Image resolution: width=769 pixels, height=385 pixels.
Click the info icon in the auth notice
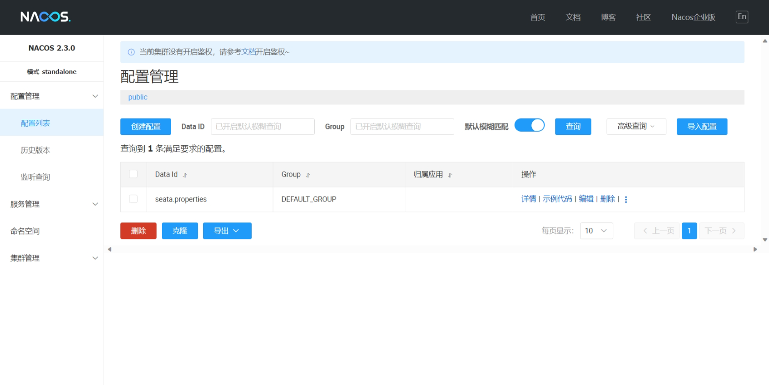coord(131,52)
